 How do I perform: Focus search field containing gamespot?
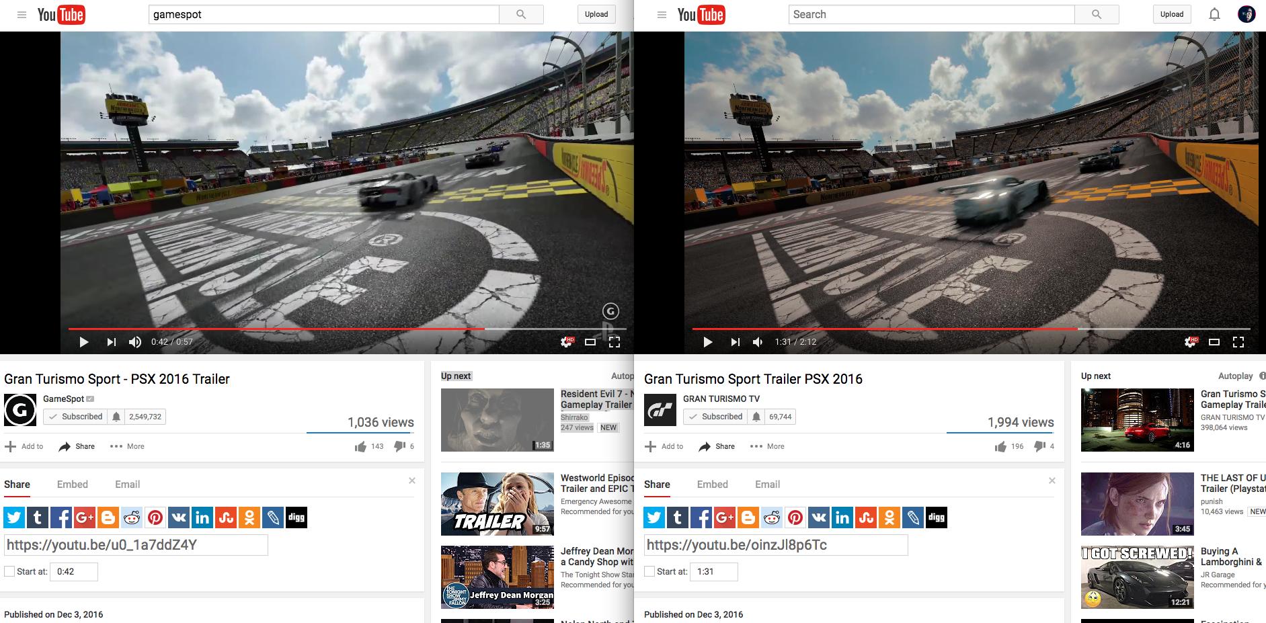pos(324,14)
